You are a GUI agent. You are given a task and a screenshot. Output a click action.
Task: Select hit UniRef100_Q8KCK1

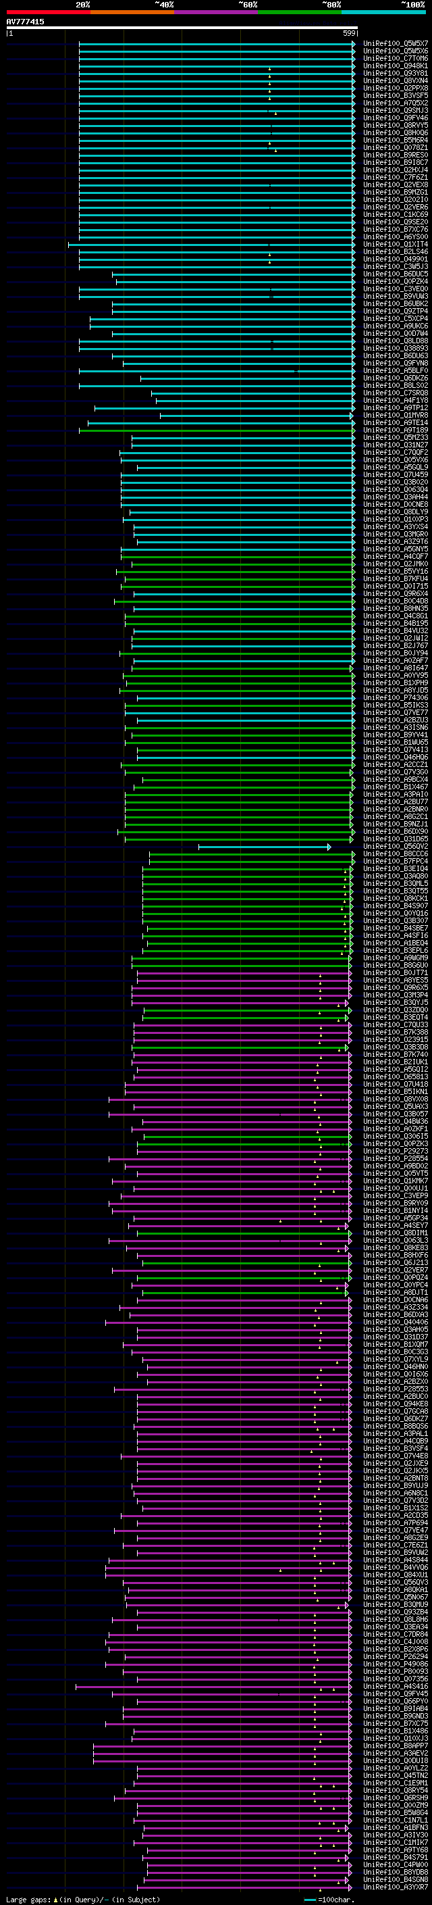pyautogui.click(x=396, y=899)
